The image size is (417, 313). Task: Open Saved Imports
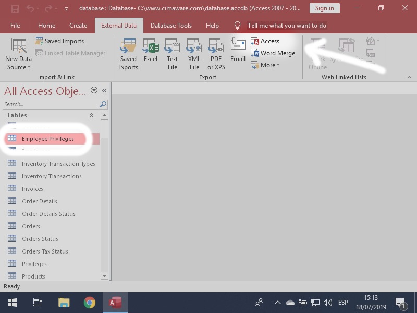pos(59,41)
